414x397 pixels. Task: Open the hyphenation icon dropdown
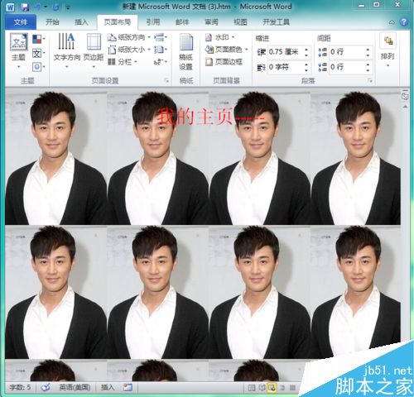coord(161,62)
